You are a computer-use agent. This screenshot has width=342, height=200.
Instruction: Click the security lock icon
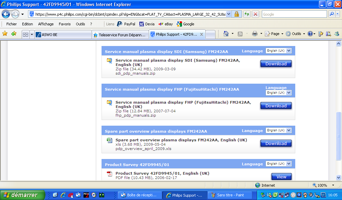click(236, 14)
